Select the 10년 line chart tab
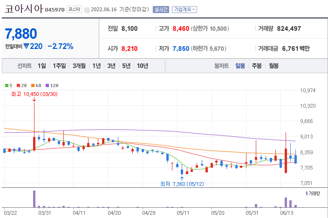This screenshot has height=218, width=328. click(x=143, y=66)
